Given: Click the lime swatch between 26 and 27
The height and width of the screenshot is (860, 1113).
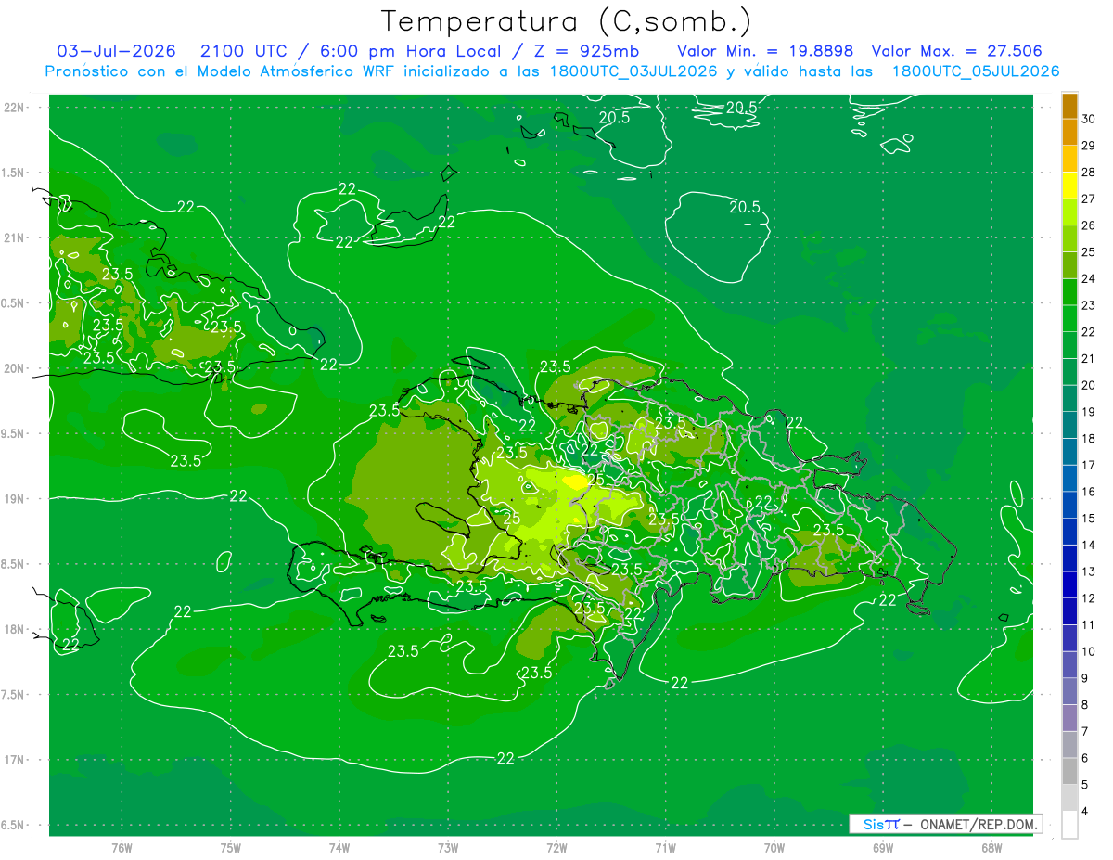Looking at the screenshot, I should [x=1069, y=212].
